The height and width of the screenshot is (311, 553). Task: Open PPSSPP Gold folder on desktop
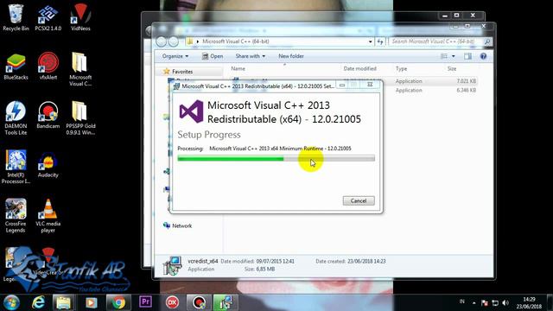80,118
